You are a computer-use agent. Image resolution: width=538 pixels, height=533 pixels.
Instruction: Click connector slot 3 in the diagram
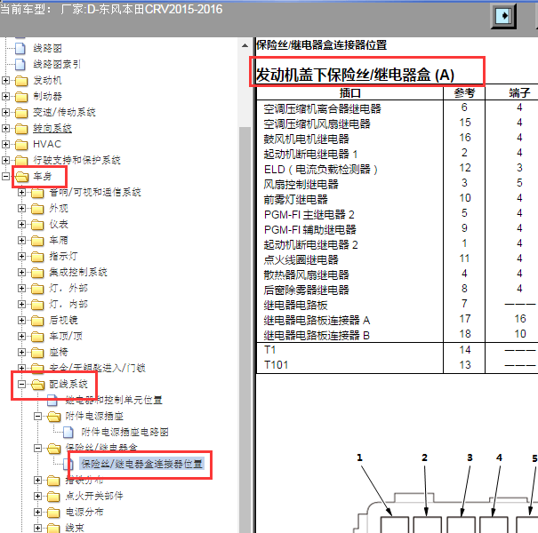point(461,525)
